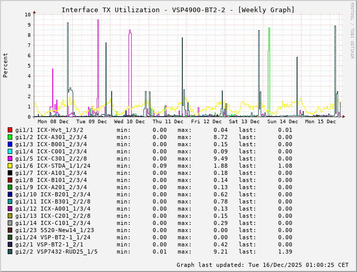This screenshot has width=357, height=272.
Task: Click max value 0.78 for gi1/11
Action: [x=221, y=201]
